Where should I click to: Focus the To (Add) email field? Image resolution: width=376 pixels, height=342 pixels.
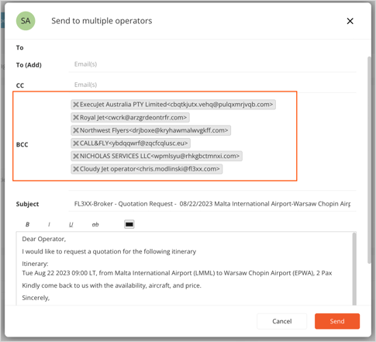[212, 64]
